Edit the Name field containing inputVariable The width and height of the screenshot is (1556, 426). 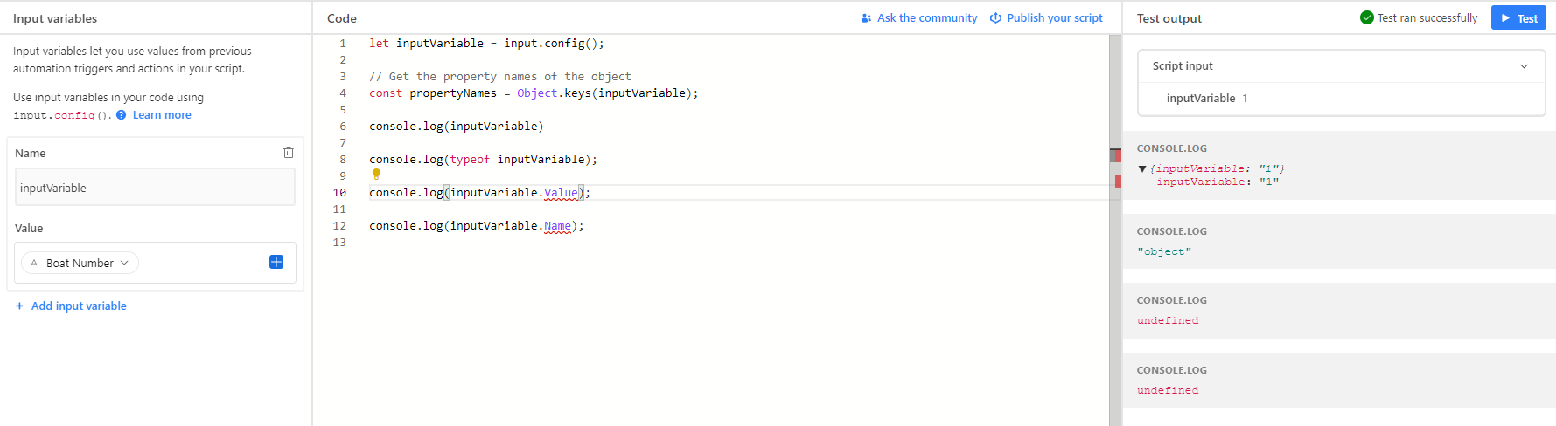tap(155, 188)
